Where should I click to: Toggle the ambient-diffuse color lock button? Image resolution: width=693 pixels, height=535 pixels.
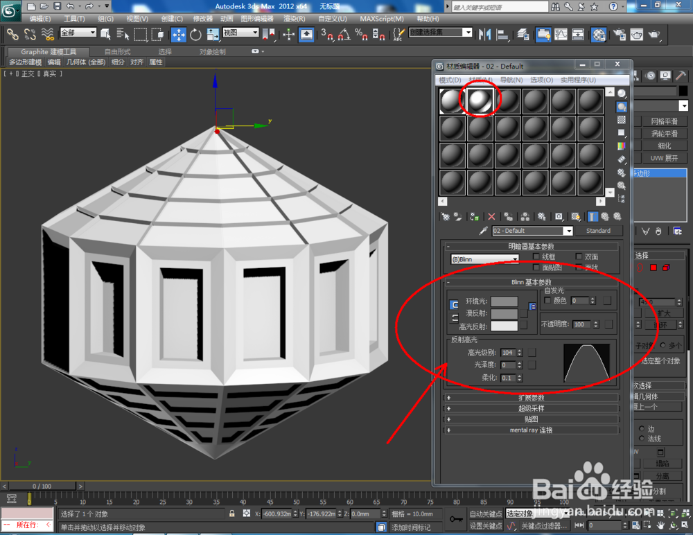pos(455,305)
